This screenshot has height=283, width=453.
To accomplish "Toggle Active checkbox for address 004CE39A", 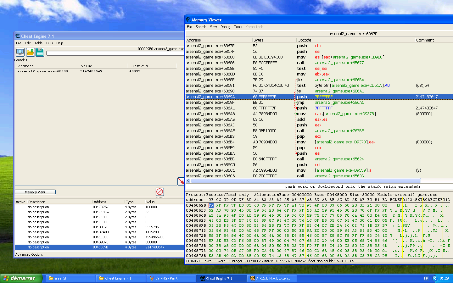I will coord(19,212).
